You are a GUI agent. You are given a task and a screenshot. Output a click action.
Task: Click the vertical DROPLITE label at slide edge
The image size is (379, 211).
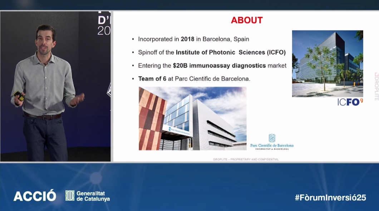pos(376,86)
